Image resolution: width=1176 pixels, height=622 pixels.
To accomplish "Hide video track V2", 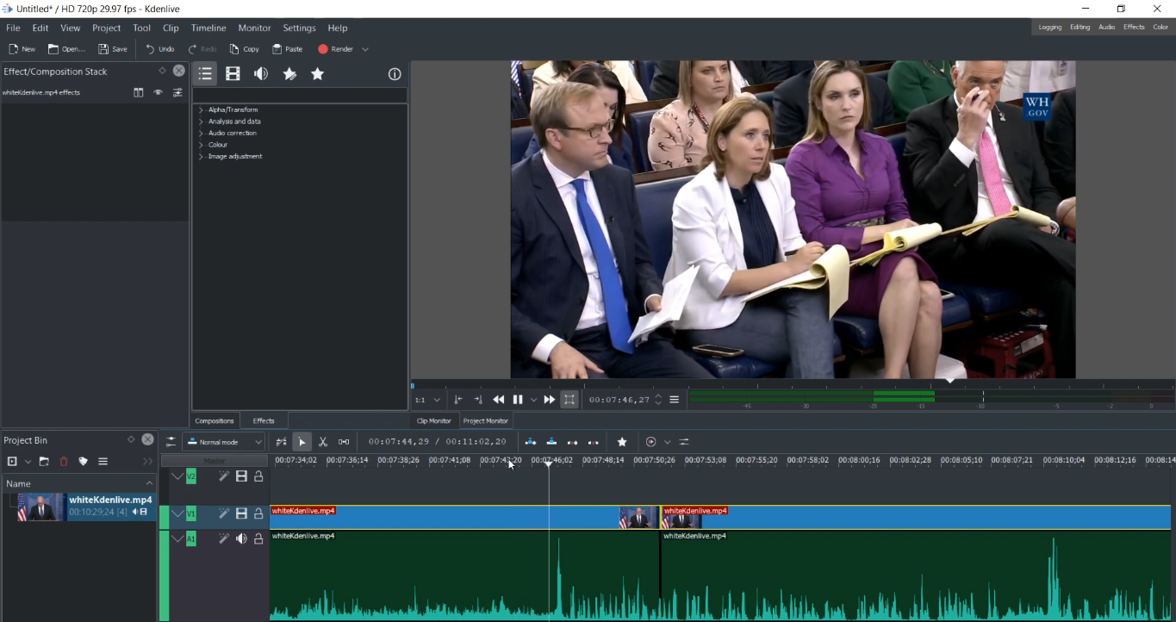I will (241, 476).
